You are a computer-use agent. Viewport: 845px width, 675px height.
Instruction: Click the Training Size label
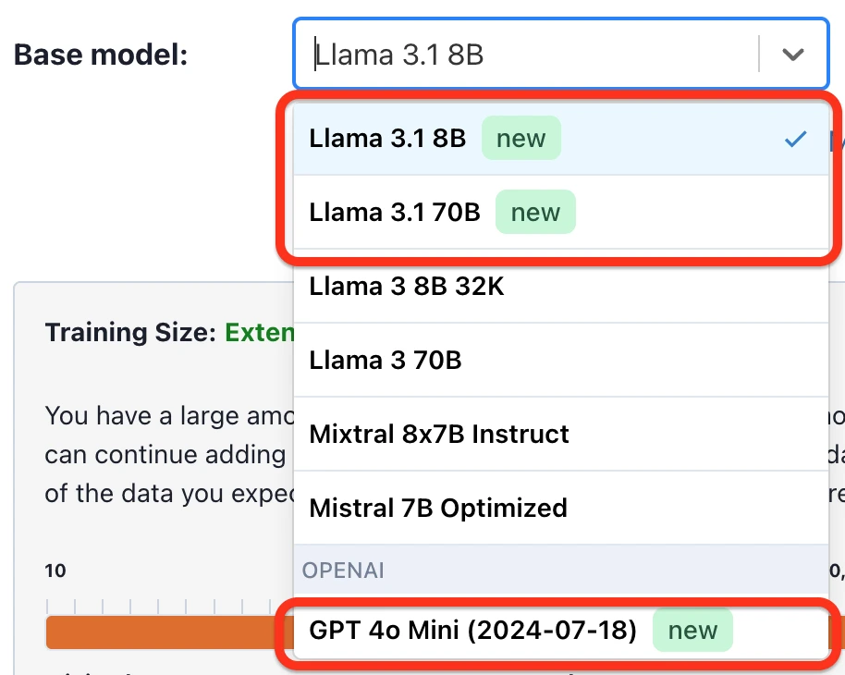(129, 332)
